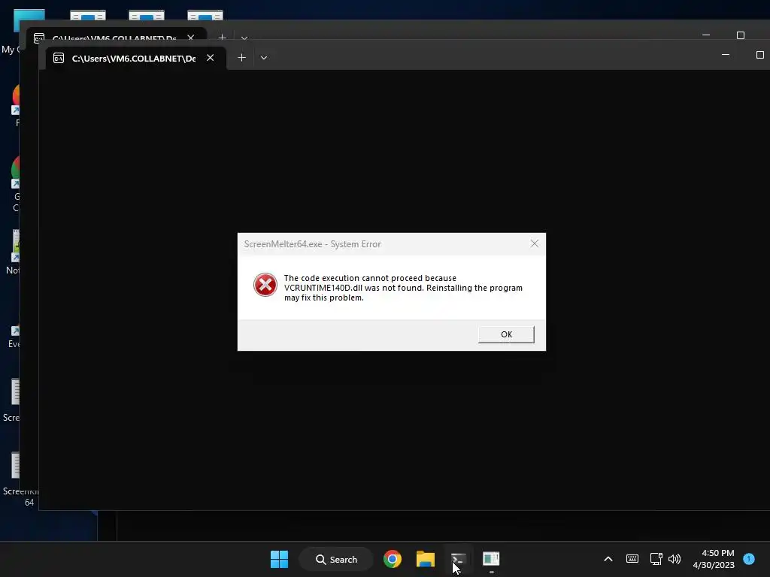Click the VCRUNTIME140D.dll error message text

point(403,288)
